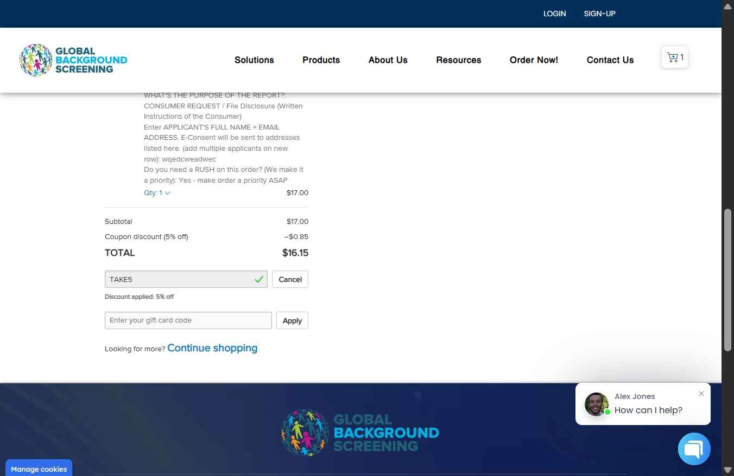The image size is (734, 476).
Task: Click the SIGN-UP link
Action: coord(599,14)
